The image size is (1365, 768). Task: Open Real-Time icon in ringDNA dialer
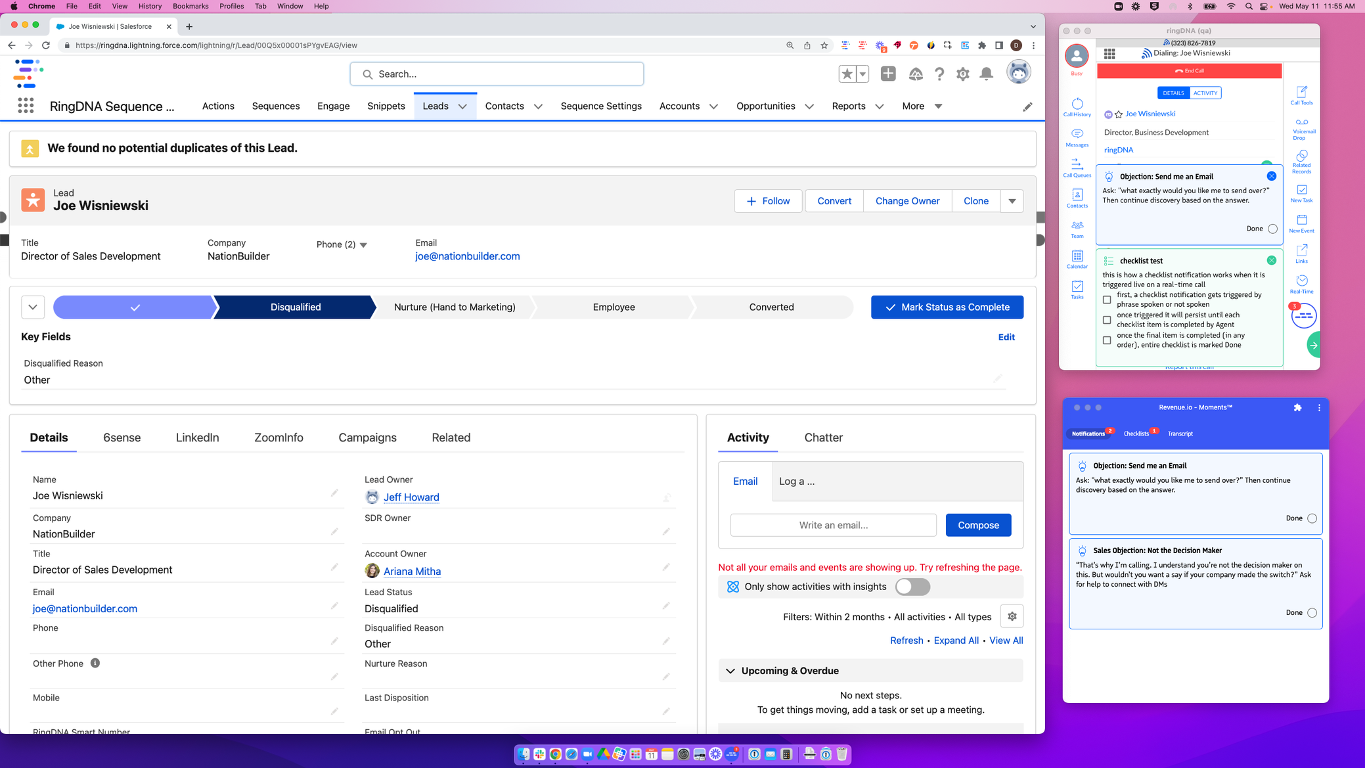[1301, 284]
